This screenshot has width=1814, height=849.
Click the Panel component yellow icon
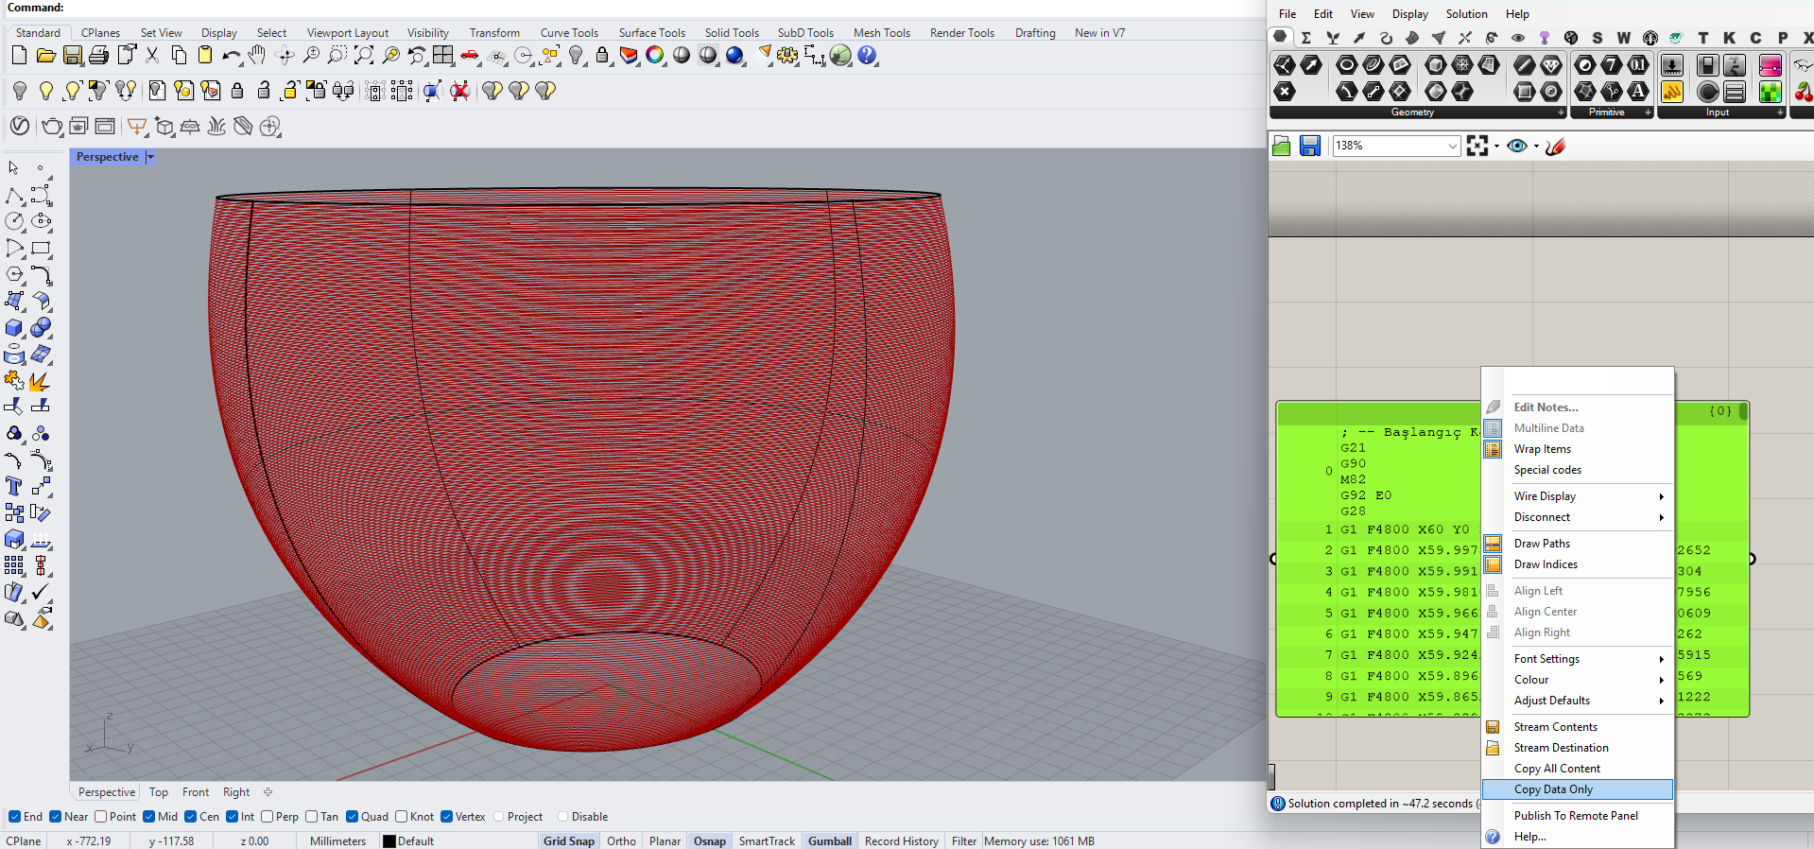[x=1672, y=92]
